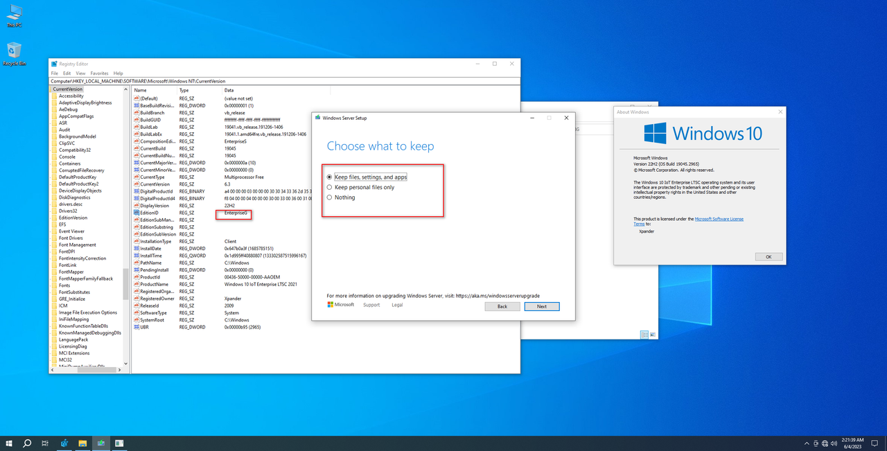Click the Registry Editor title bar icon

[54, 64]
